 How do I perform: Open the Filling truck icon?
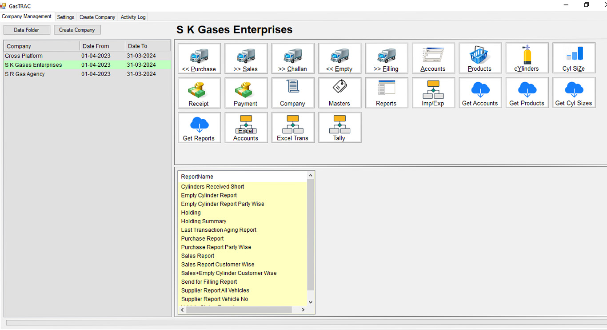387,58
